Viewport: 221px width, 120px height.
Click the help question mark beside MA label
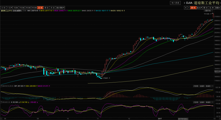coord(23,11)
